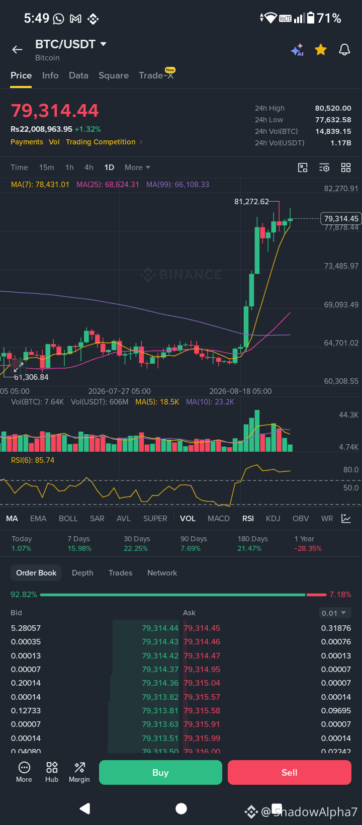Select bid price 79,314.44
The image size is (362, 825).
click(160, 628)
